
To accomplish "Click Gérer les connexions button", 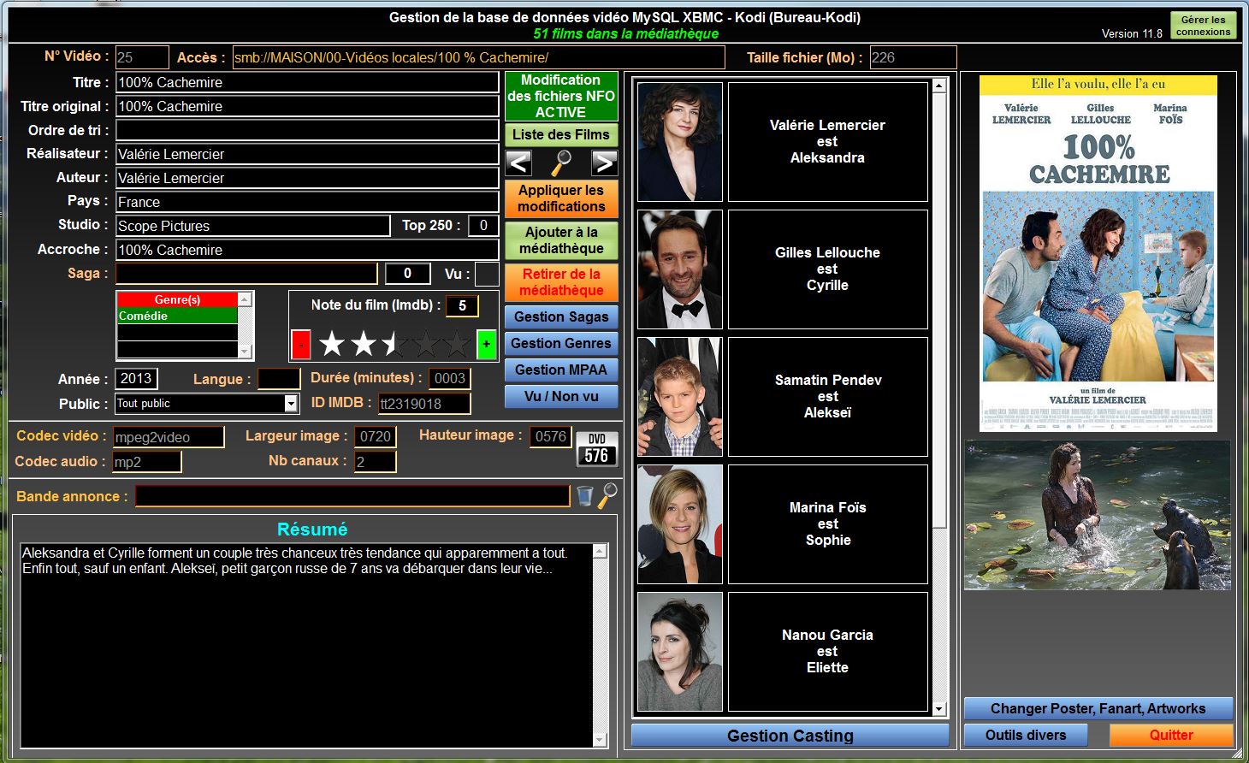I will 1203,26.
